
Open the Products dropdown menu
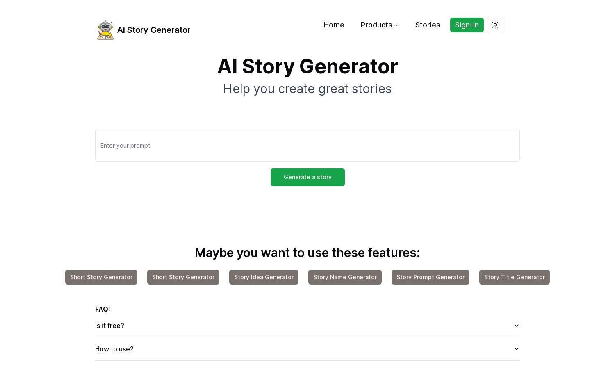(x=379, y=25)
